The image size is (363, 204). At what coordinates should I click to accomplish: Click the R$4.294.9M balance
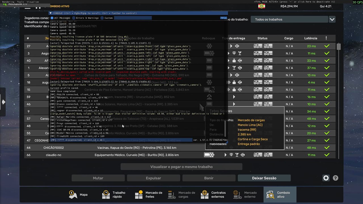[289, 6]
